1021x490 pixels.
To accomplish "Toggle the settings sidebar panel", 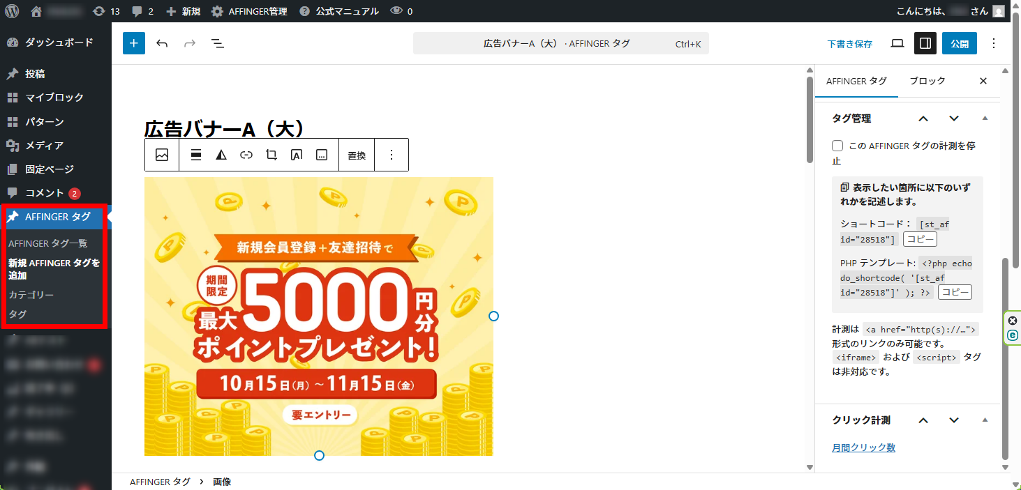I will (925, 43).
